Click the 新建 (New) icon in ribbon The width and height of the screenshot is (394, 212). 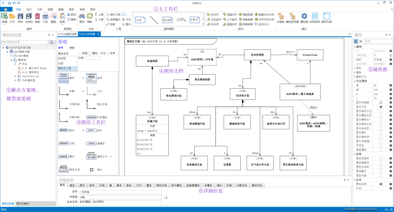coord(4,17)
